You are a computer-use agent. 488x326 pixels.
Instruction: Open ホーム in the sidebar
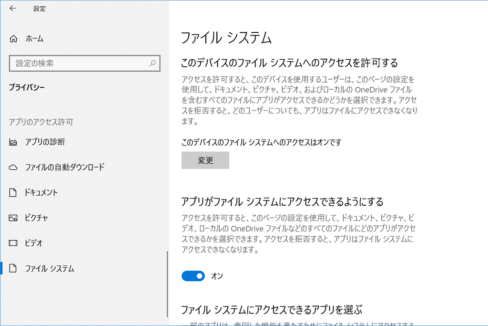click(x=34, y=39)
